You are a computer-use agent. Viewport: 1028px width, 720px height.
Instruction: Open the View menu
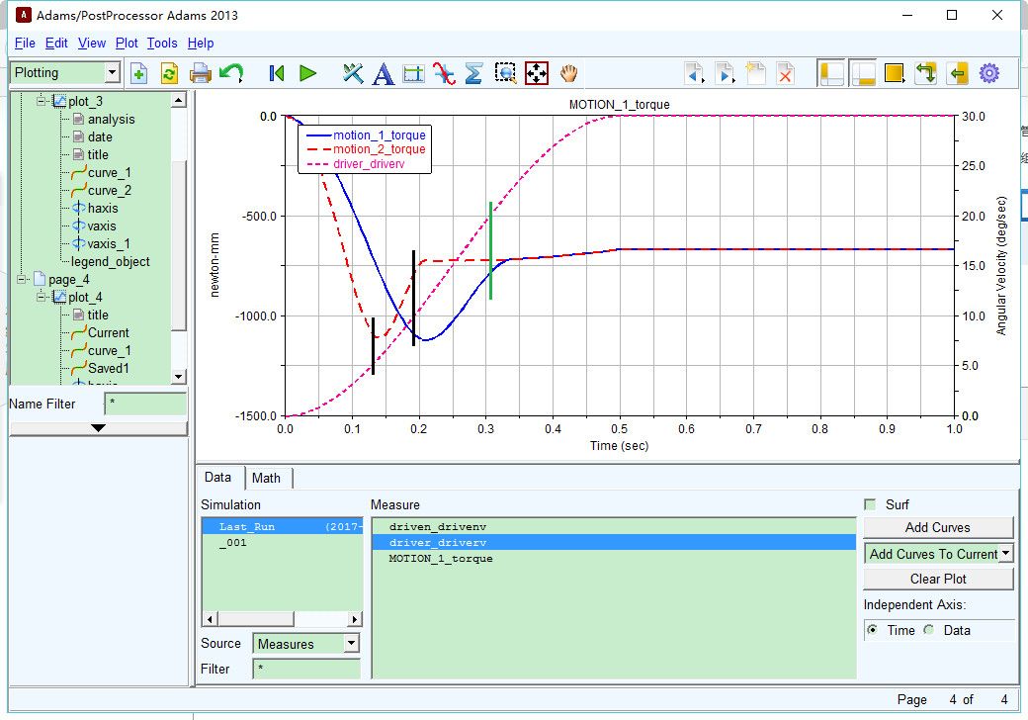[92, 44]
